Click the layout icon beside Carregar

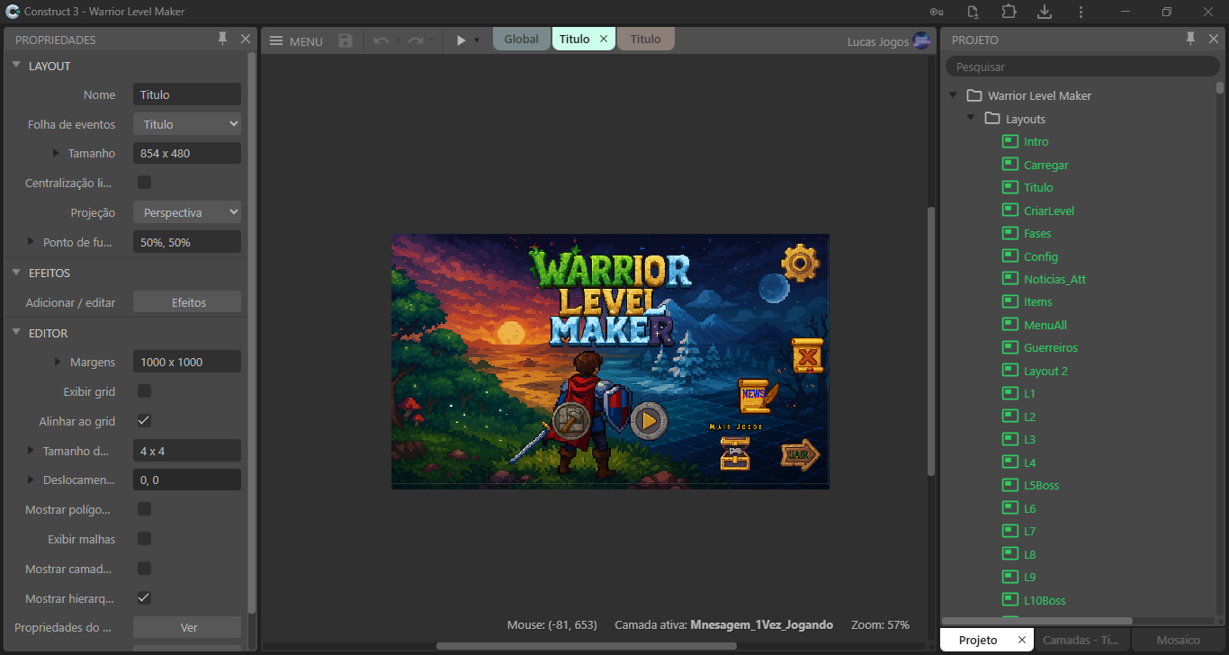(1009, 165)
